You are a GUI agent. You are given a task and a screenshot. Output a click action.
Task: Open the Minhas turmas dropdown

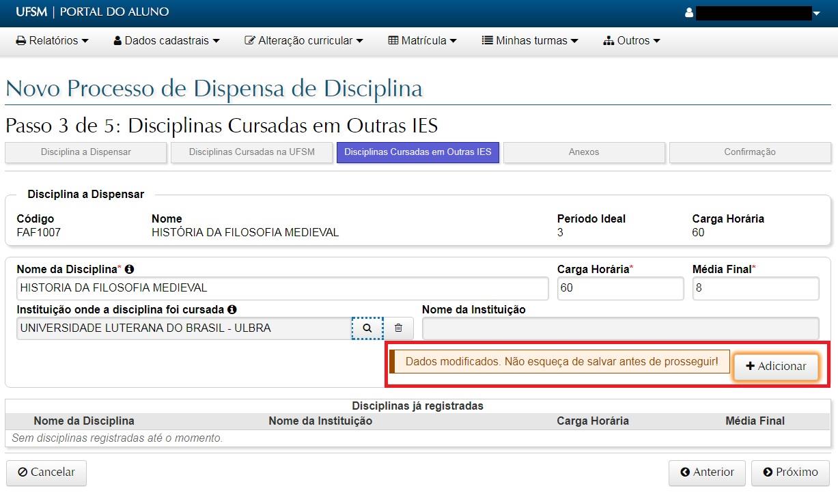(530, 40)
